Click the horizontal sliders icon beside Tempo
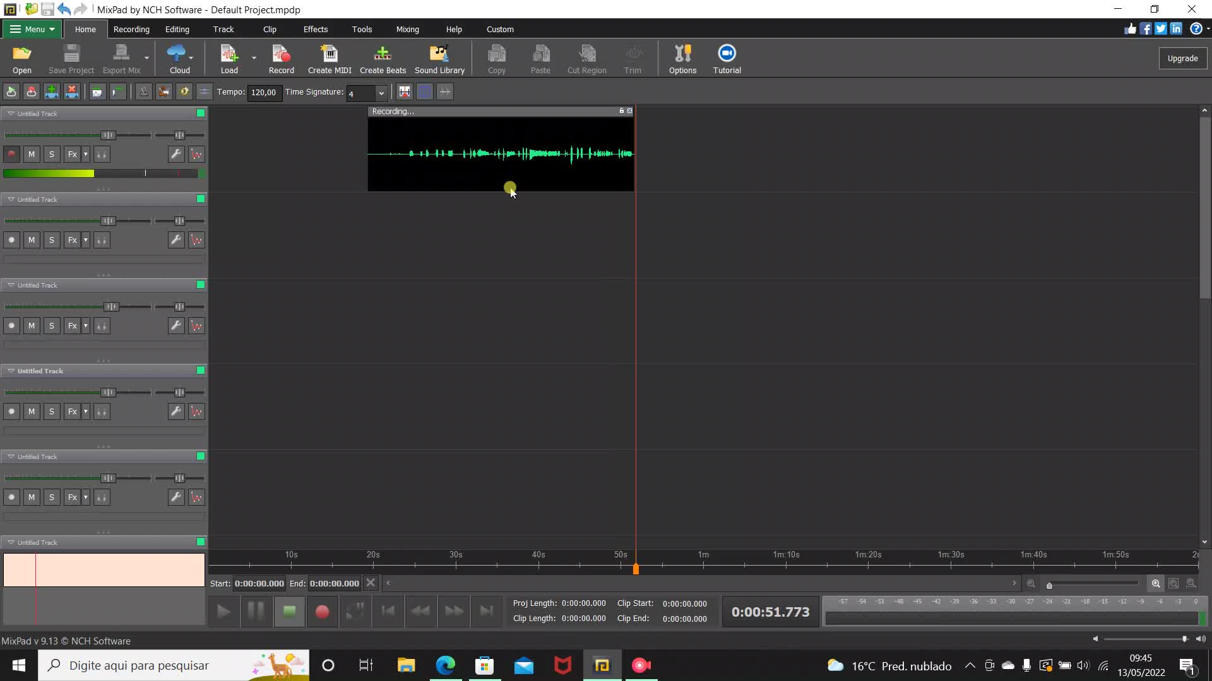The height and width of the screenshot is (681, 1212). pyautogui.click(x=204, y=92)
